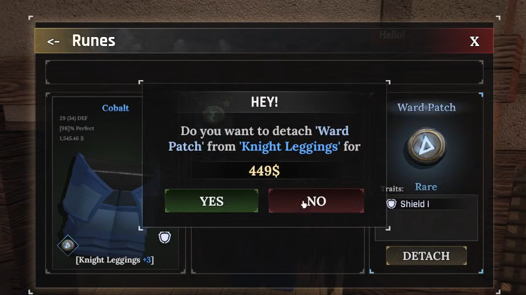Go back using the arrow beside Runes
526x295 pixels.
53,42
